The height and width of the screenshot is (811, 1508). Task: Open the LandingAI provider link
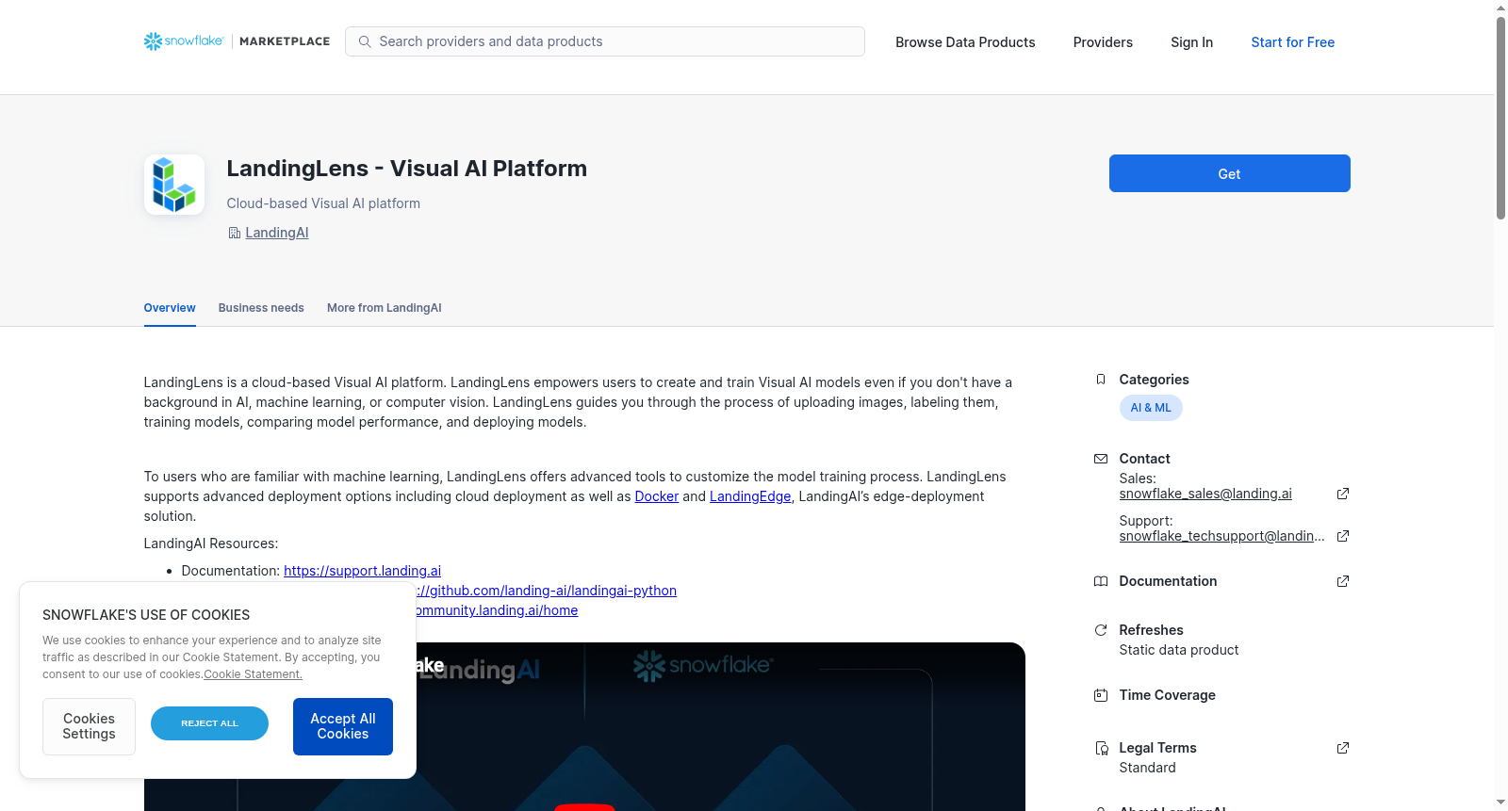coord(277,233)
